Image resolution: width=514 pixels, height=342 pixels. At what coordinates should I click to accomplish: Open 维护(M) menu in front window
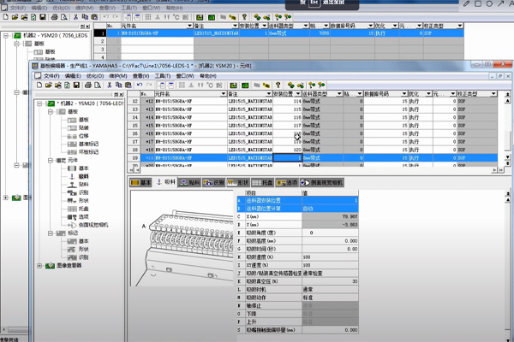click(118, 76)
